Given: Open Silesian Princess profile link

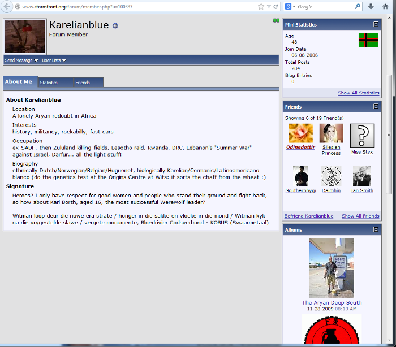Looking at the screenshot, I should pyautogui.click(x=331, y=150).
